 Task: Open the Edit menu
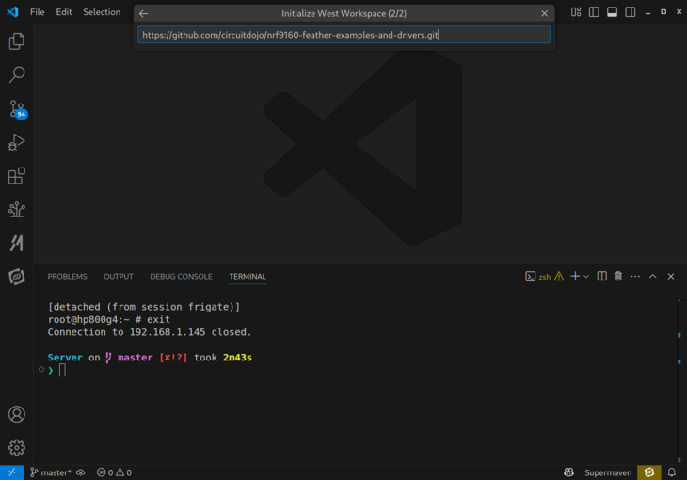click(64, 12)
